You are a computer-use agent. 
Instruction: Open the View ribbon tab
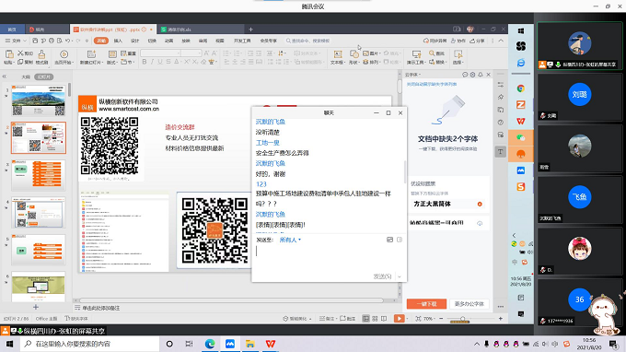220,41
